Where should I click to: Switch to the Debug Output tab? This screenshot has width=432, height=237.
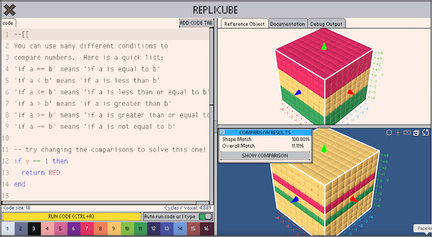[x=326, y=24]
